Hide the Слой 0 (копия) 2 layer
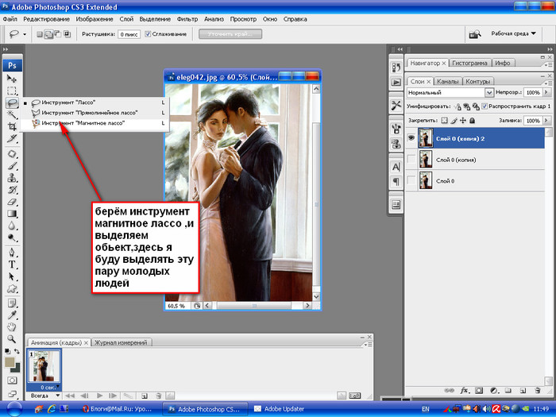Image resolution: width=556 pixels, height=417 pixels. click(411, 138)
